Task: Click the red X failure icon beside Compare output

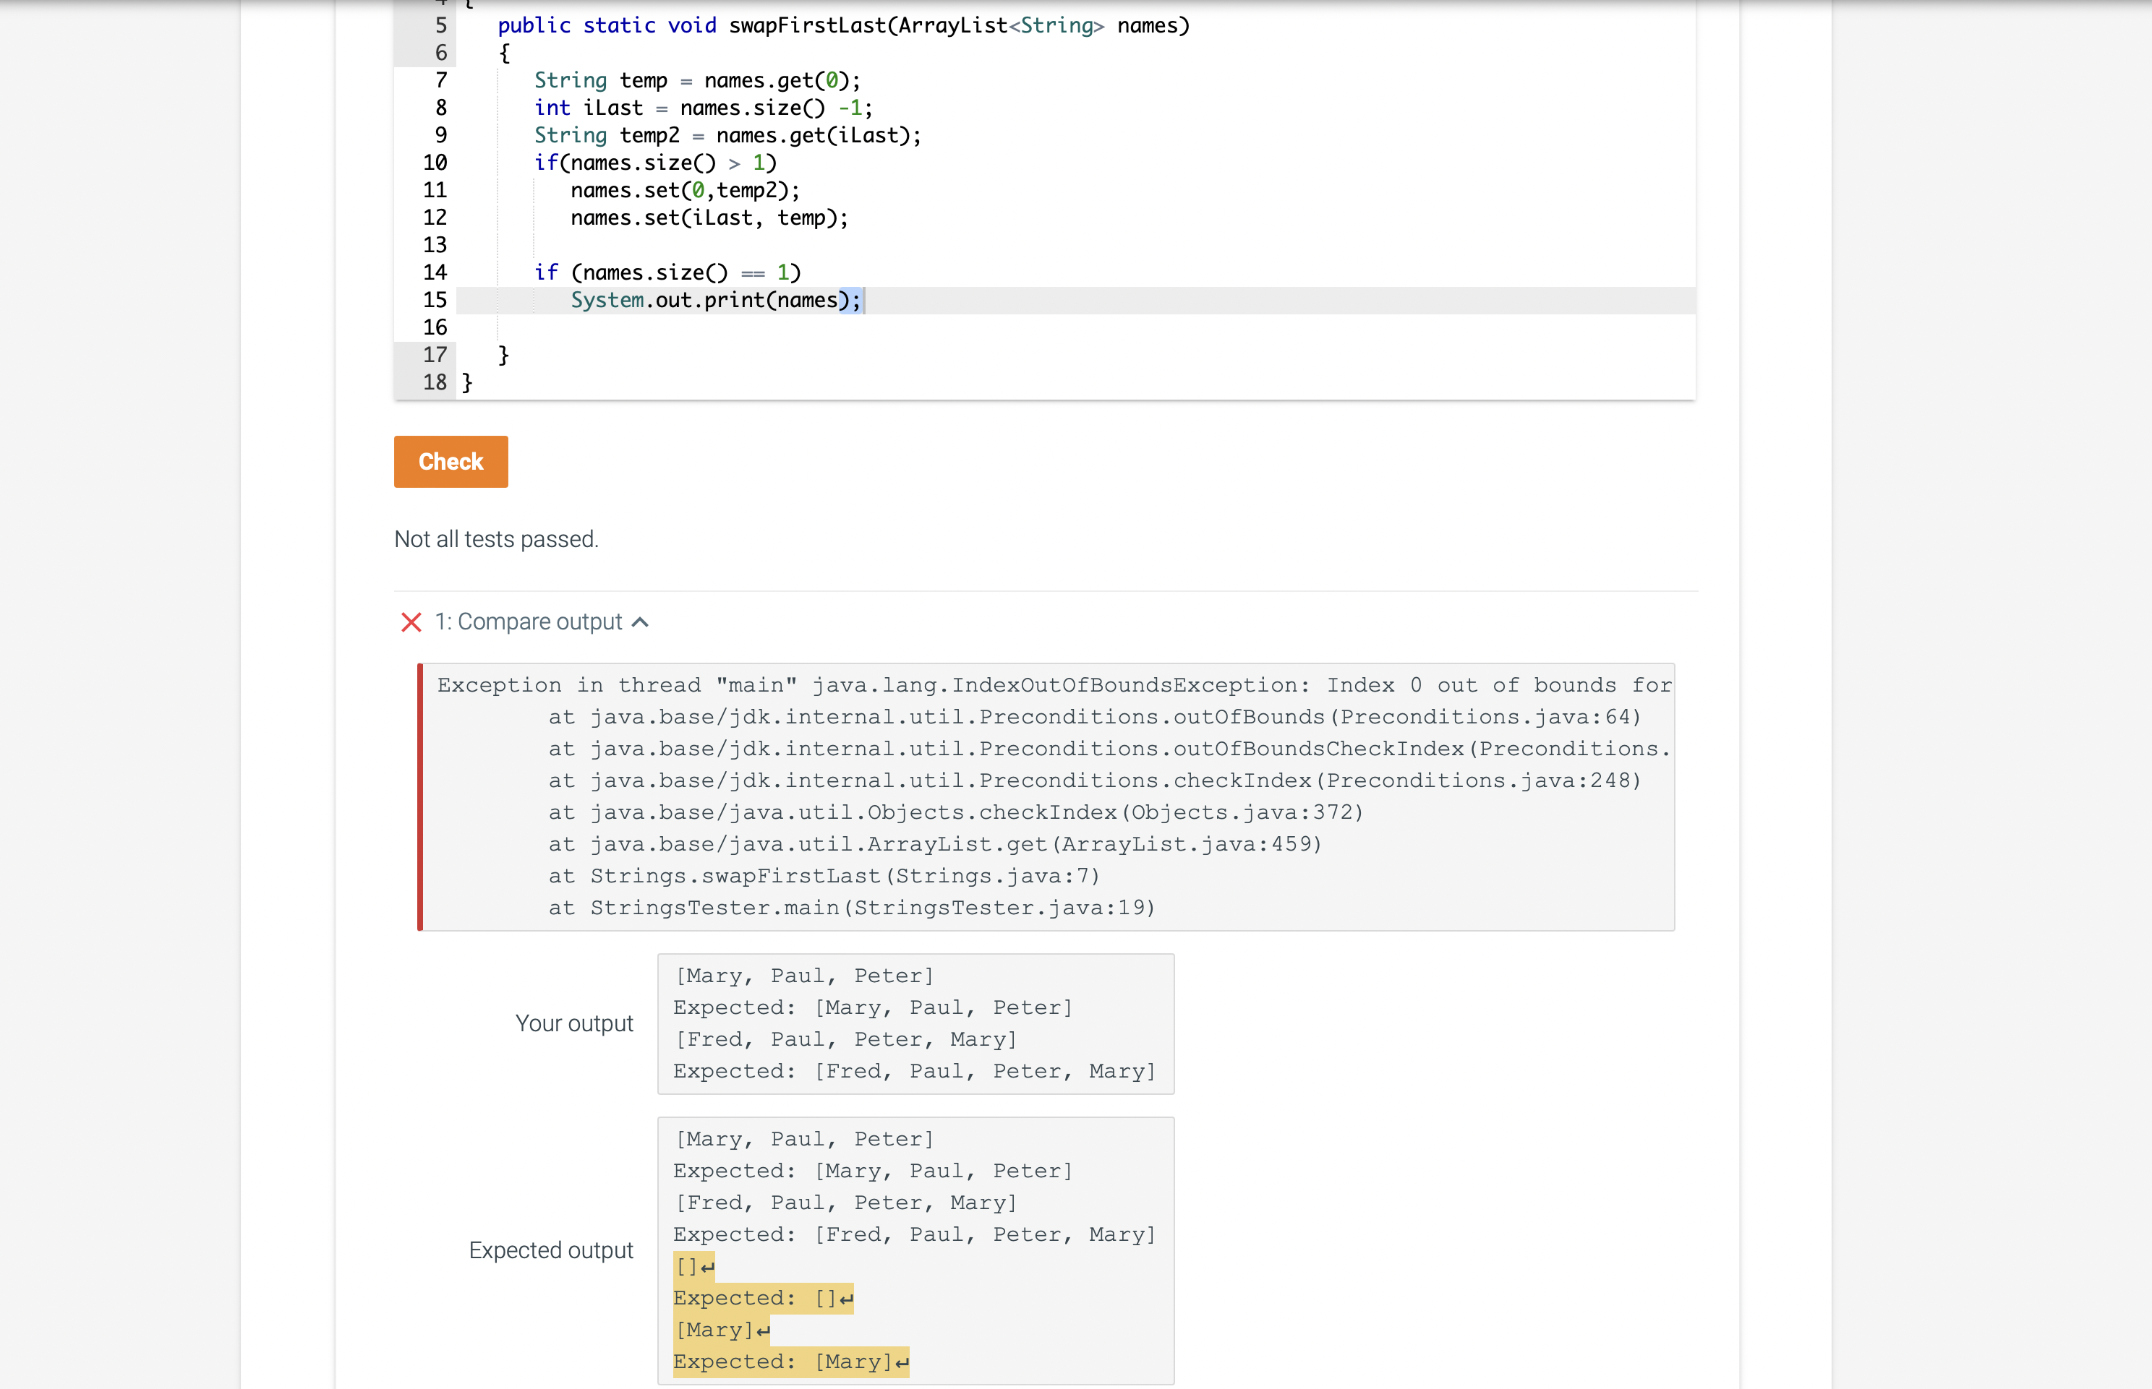Action: (411, 622)
